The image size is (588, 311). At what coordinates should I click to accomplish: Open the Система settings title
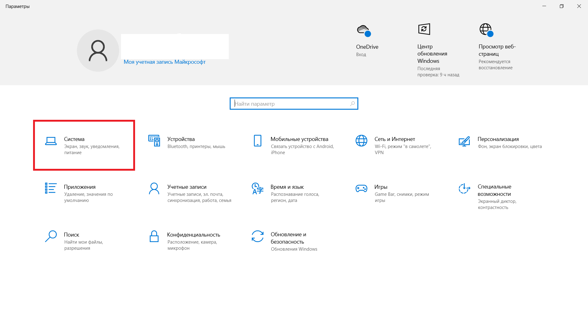pos(74,139)
